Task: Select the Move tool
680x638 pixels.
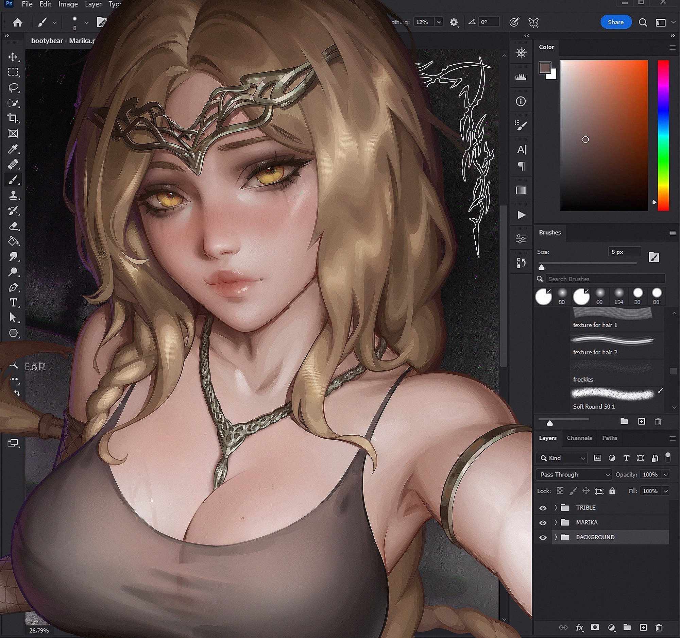Action: (x=13, y=57)
